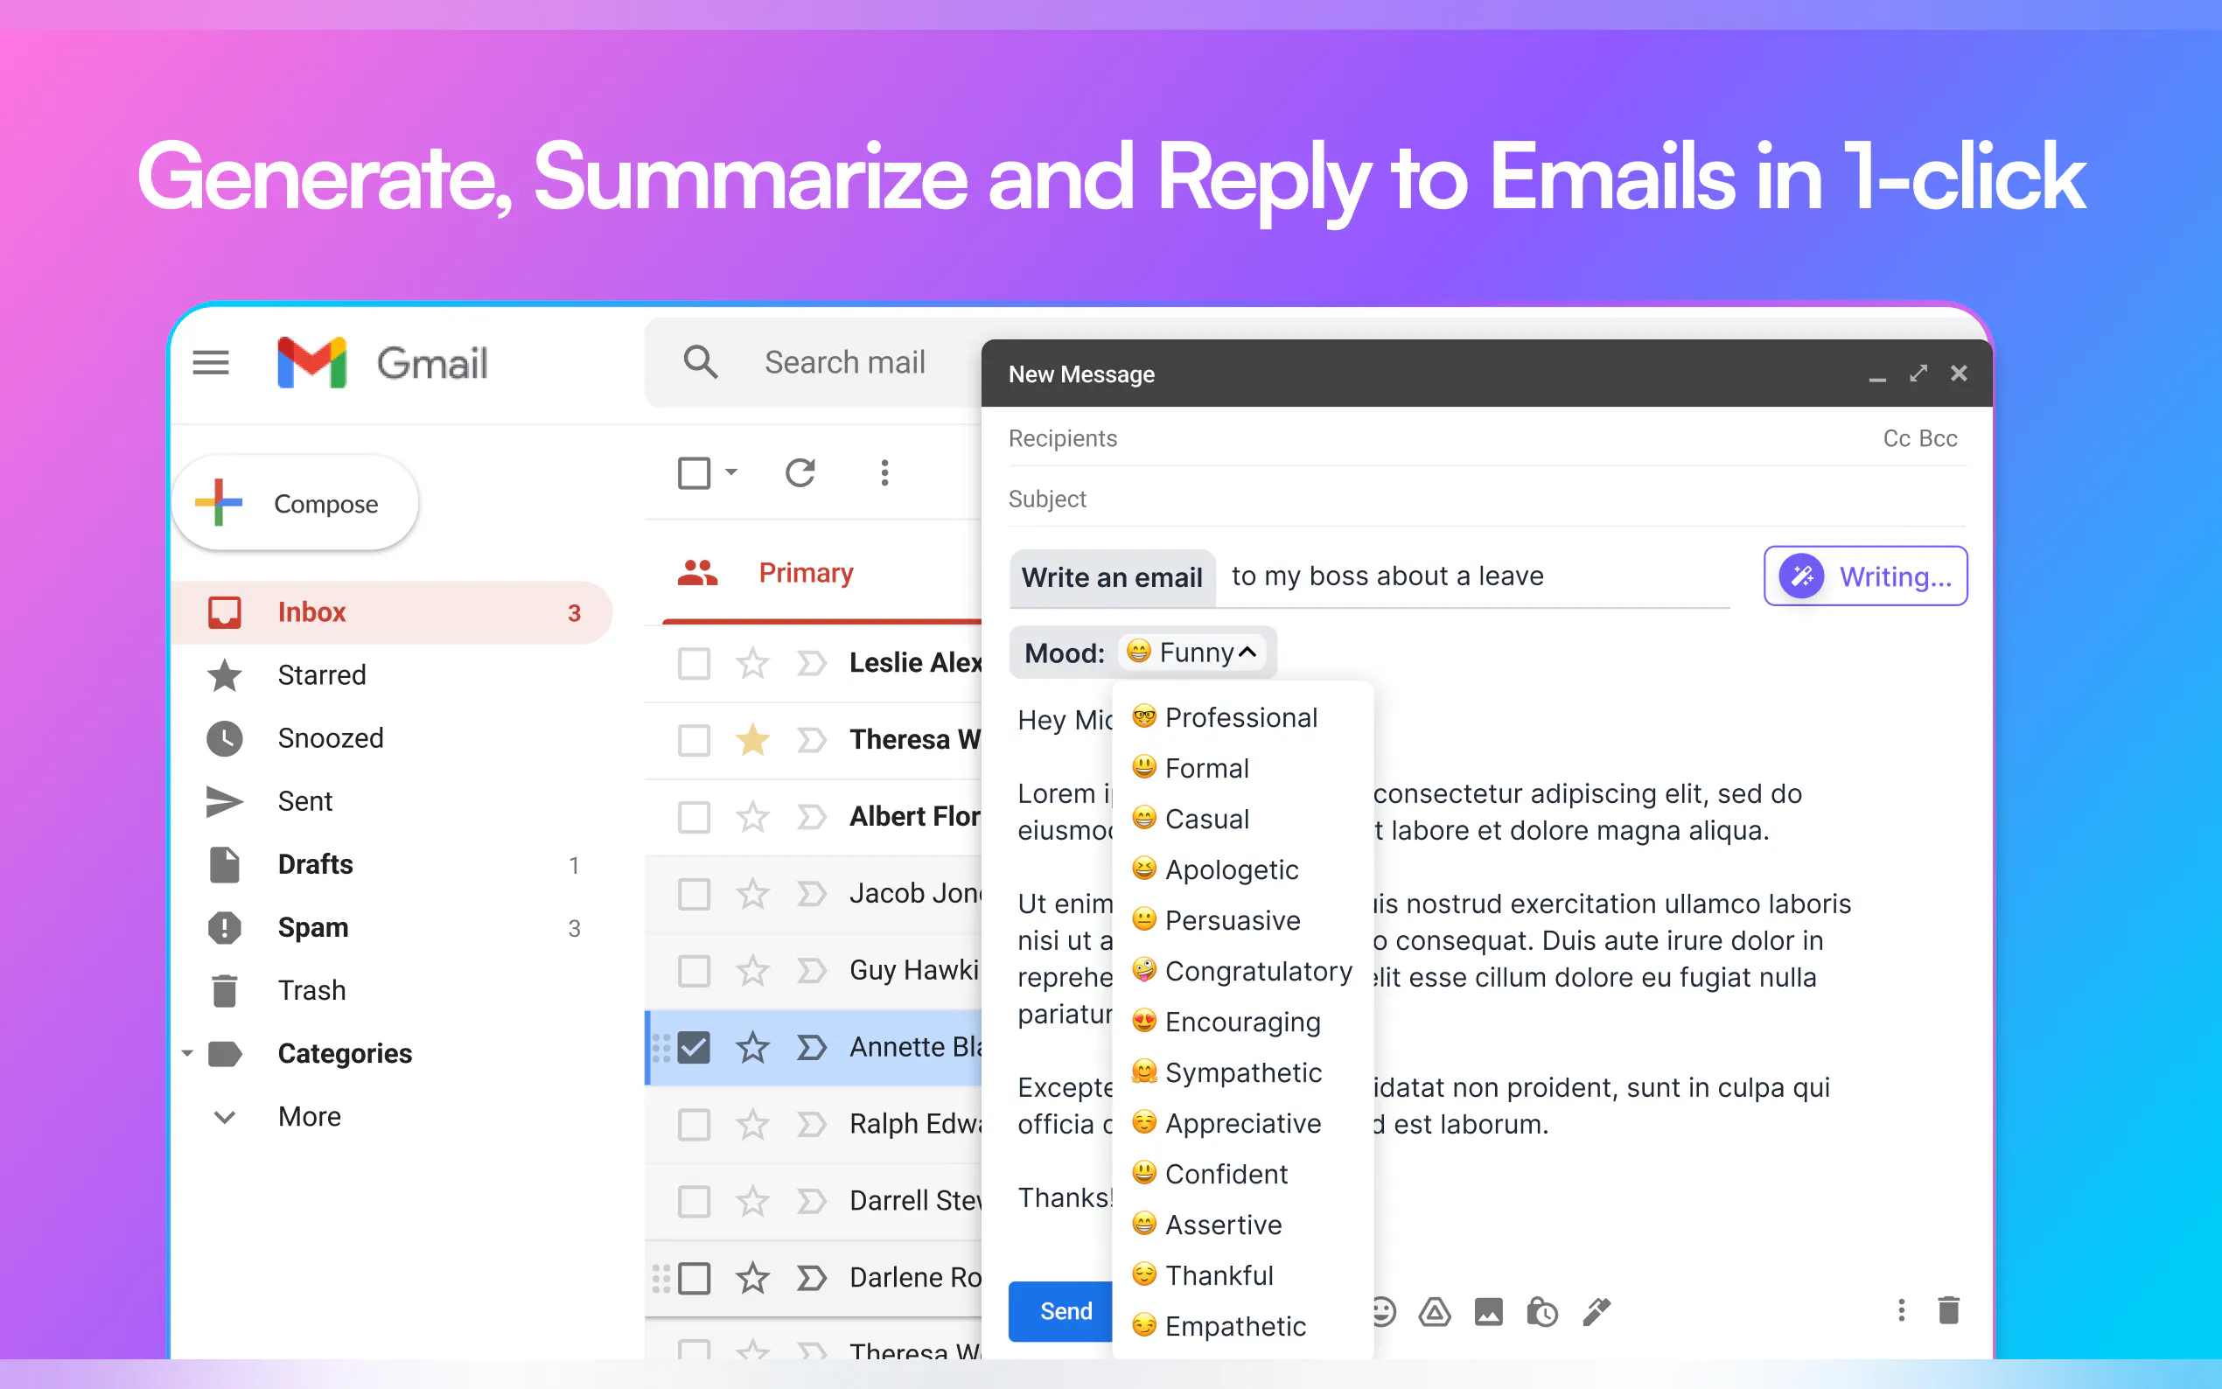Image resolution: width=2222 pixels, height=1389 pixels.
Task: Star the Leslie Alex email
Action: 752,662
